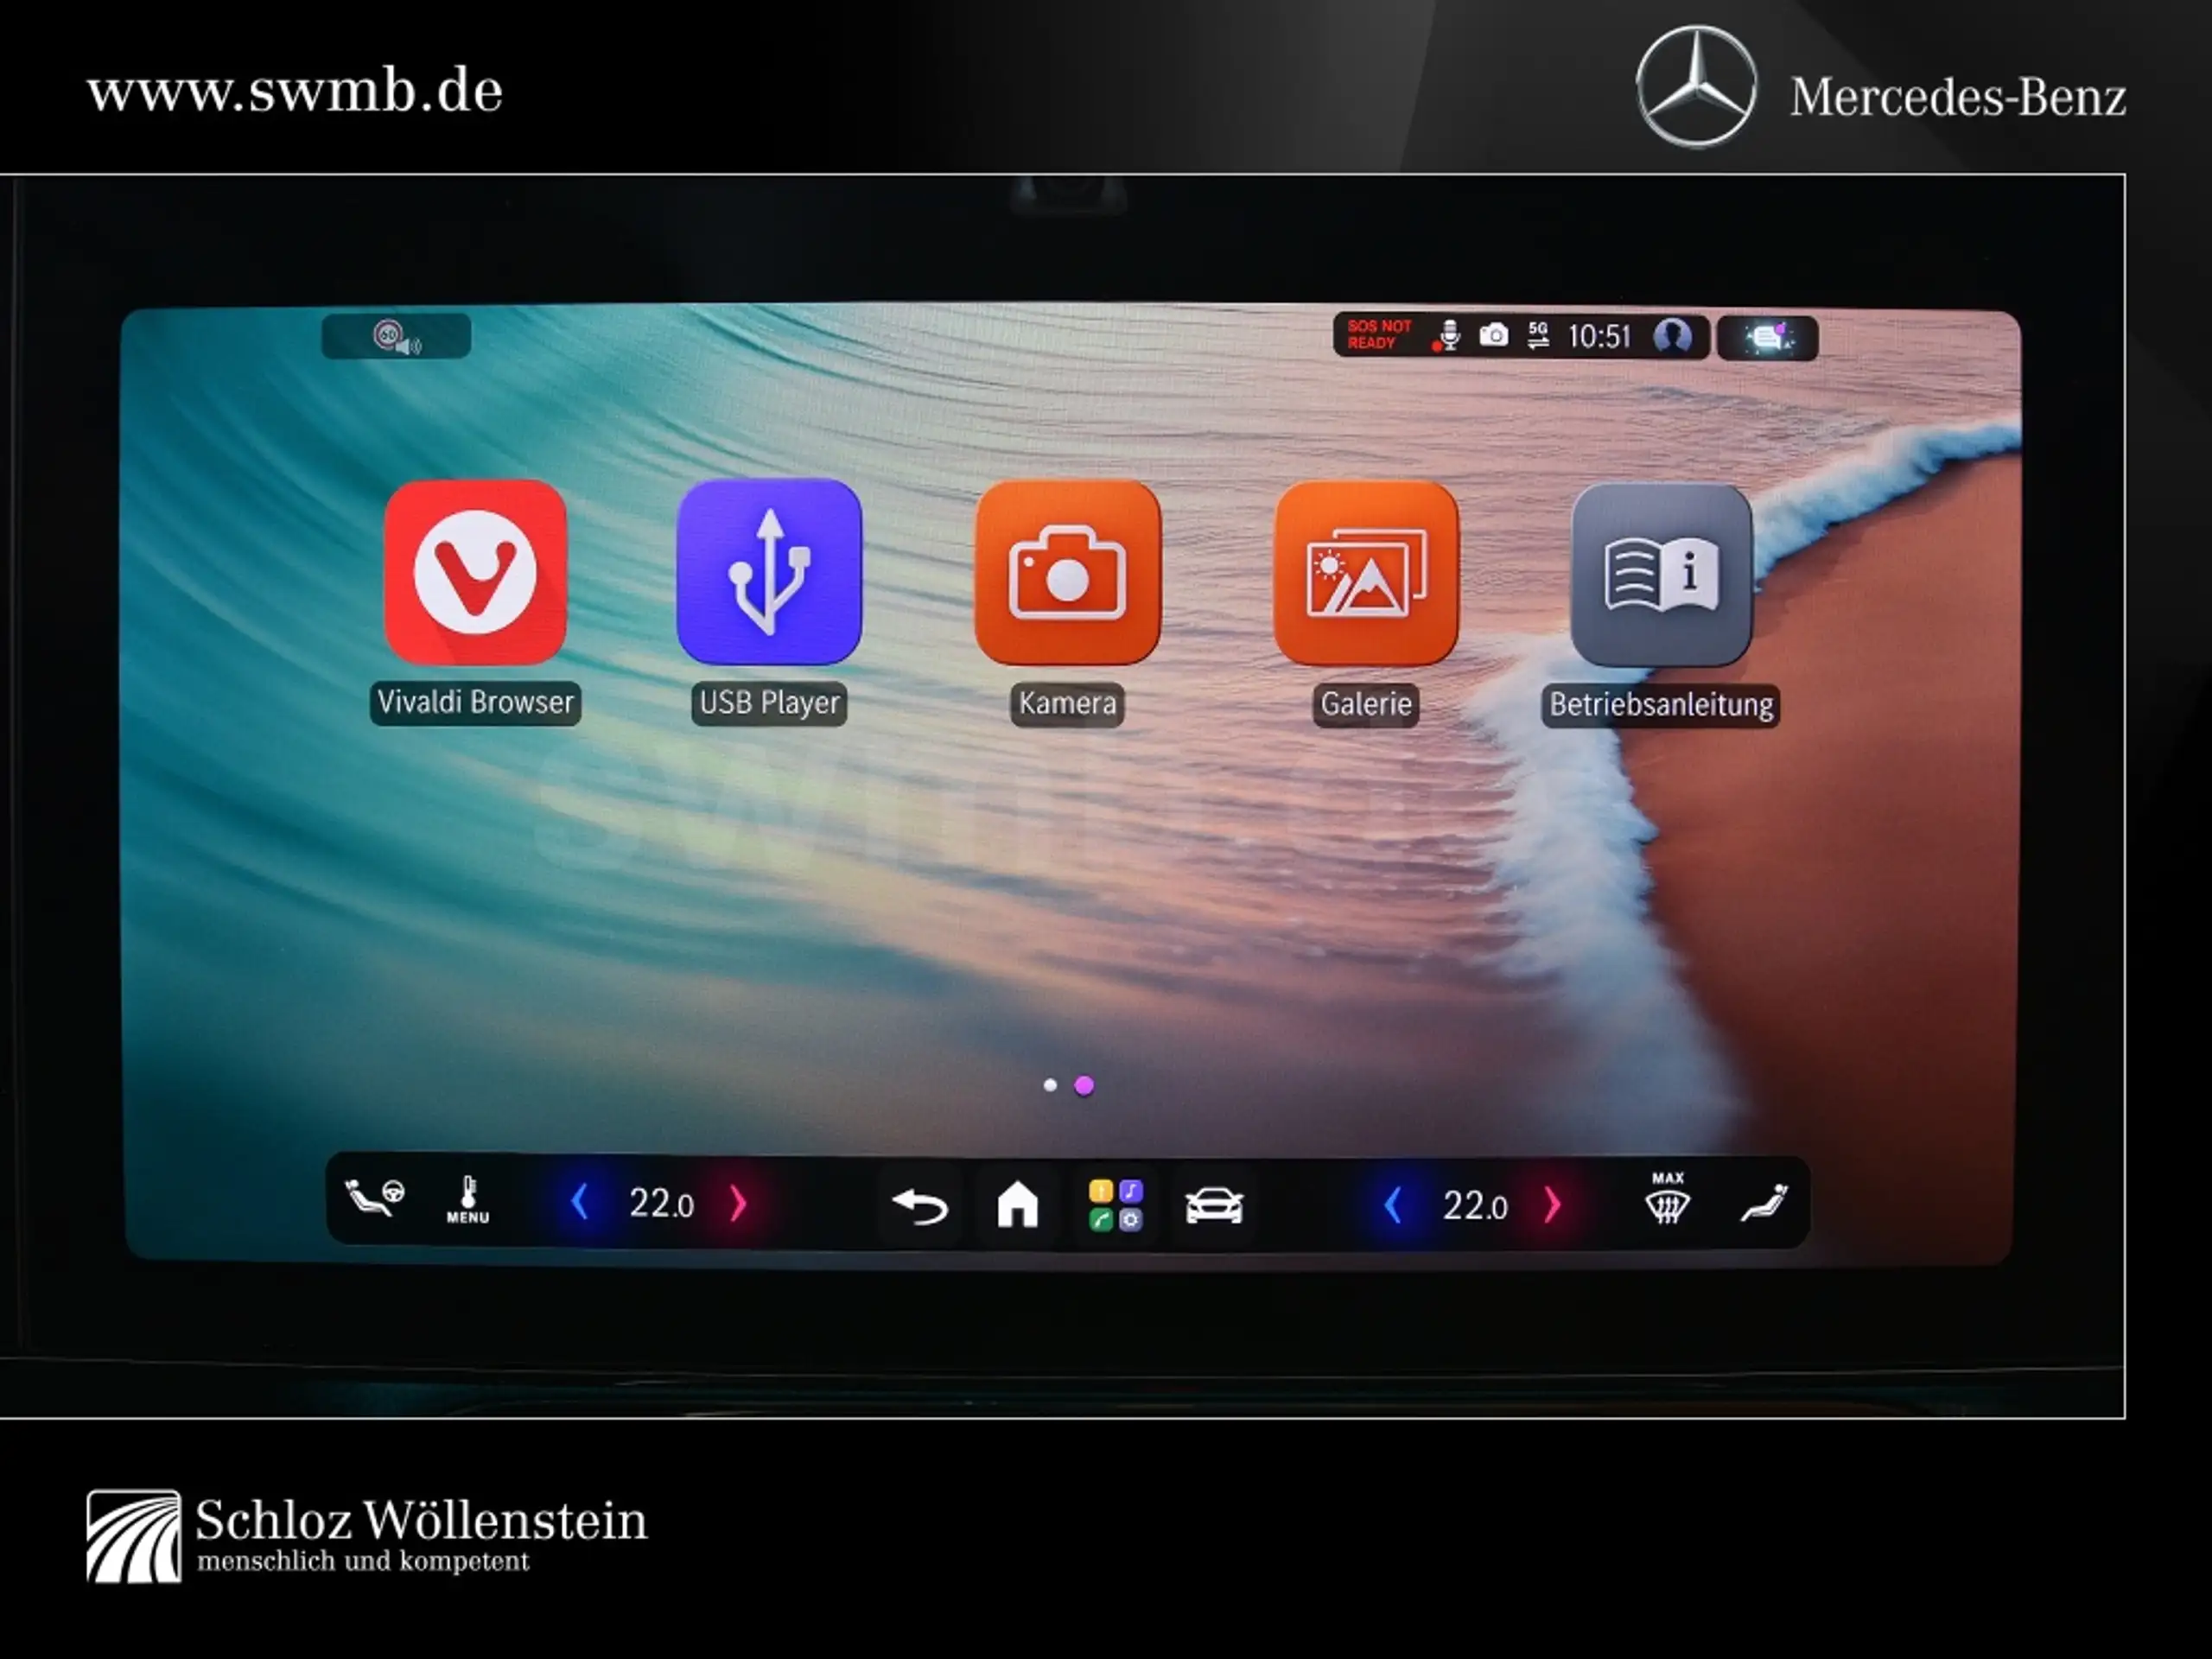Image resolution: width=2212 pixels, height=1659 pixels.
Task: Click the Schloz Wöllenstein dealer logo
Action: point(367,1536)
